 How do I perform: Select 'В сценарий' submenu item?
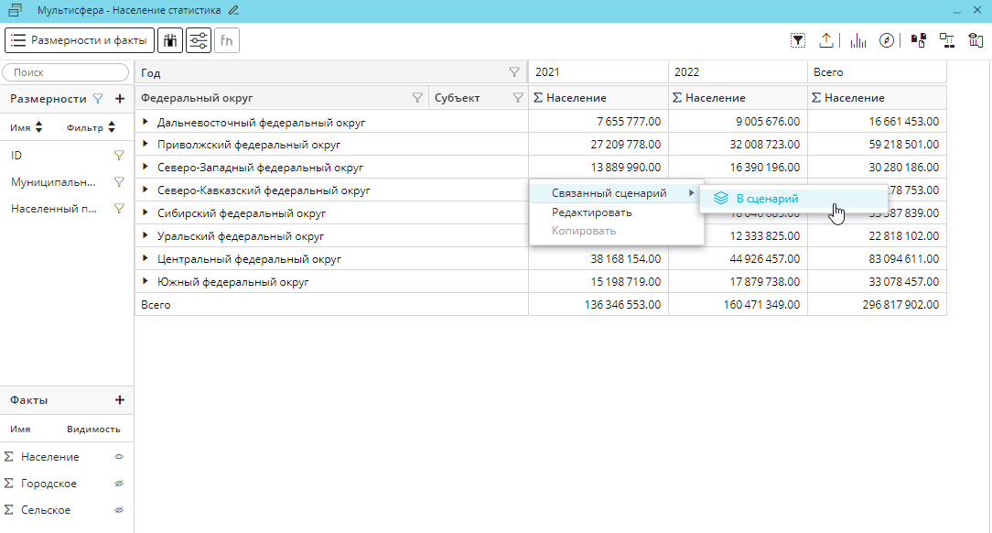click(x=767, y=198)
